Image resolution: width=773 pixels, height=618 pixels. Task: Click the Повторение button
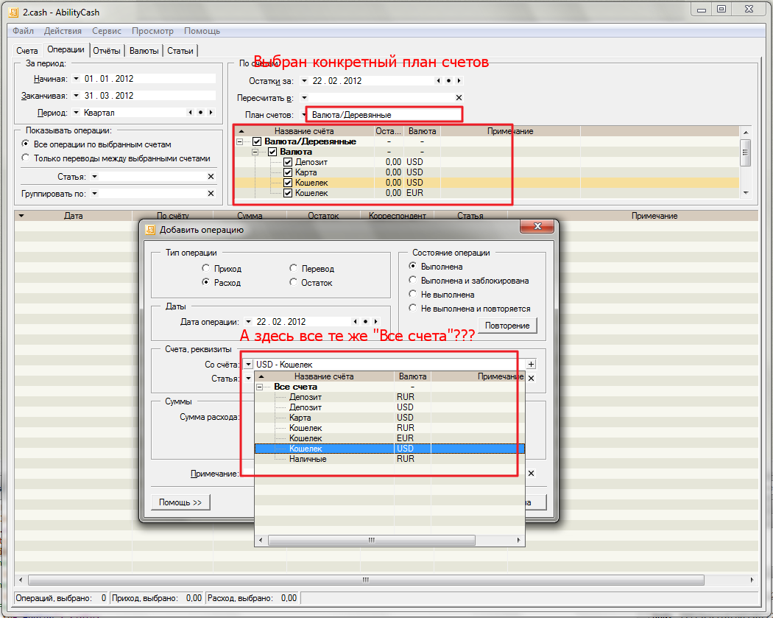tap(508, 326)
